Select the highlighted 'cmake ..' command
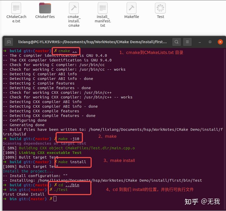Image resolution: width=226 pixels, height=211 pixels. [x=66, y=51]
